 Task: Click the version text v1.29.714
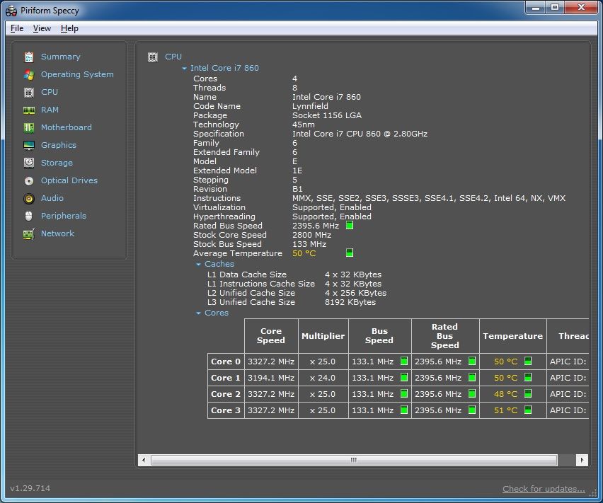tap(30, 488)
